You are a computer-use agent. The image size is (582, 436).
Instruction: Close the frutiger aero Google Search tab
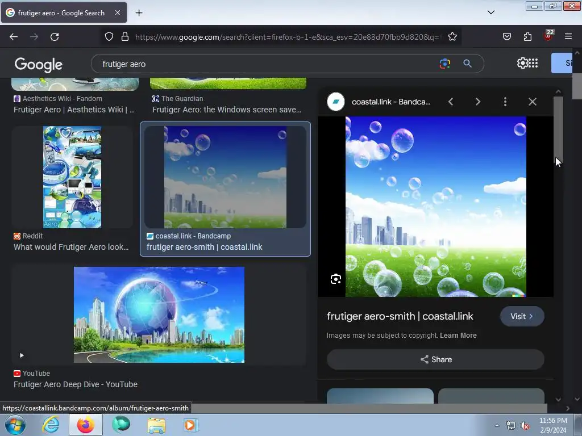pos(117,12)
